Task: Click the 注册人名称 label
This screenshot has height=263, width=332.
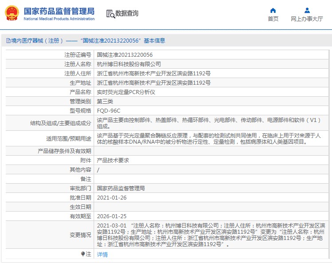Action: [x=78, y=64]
